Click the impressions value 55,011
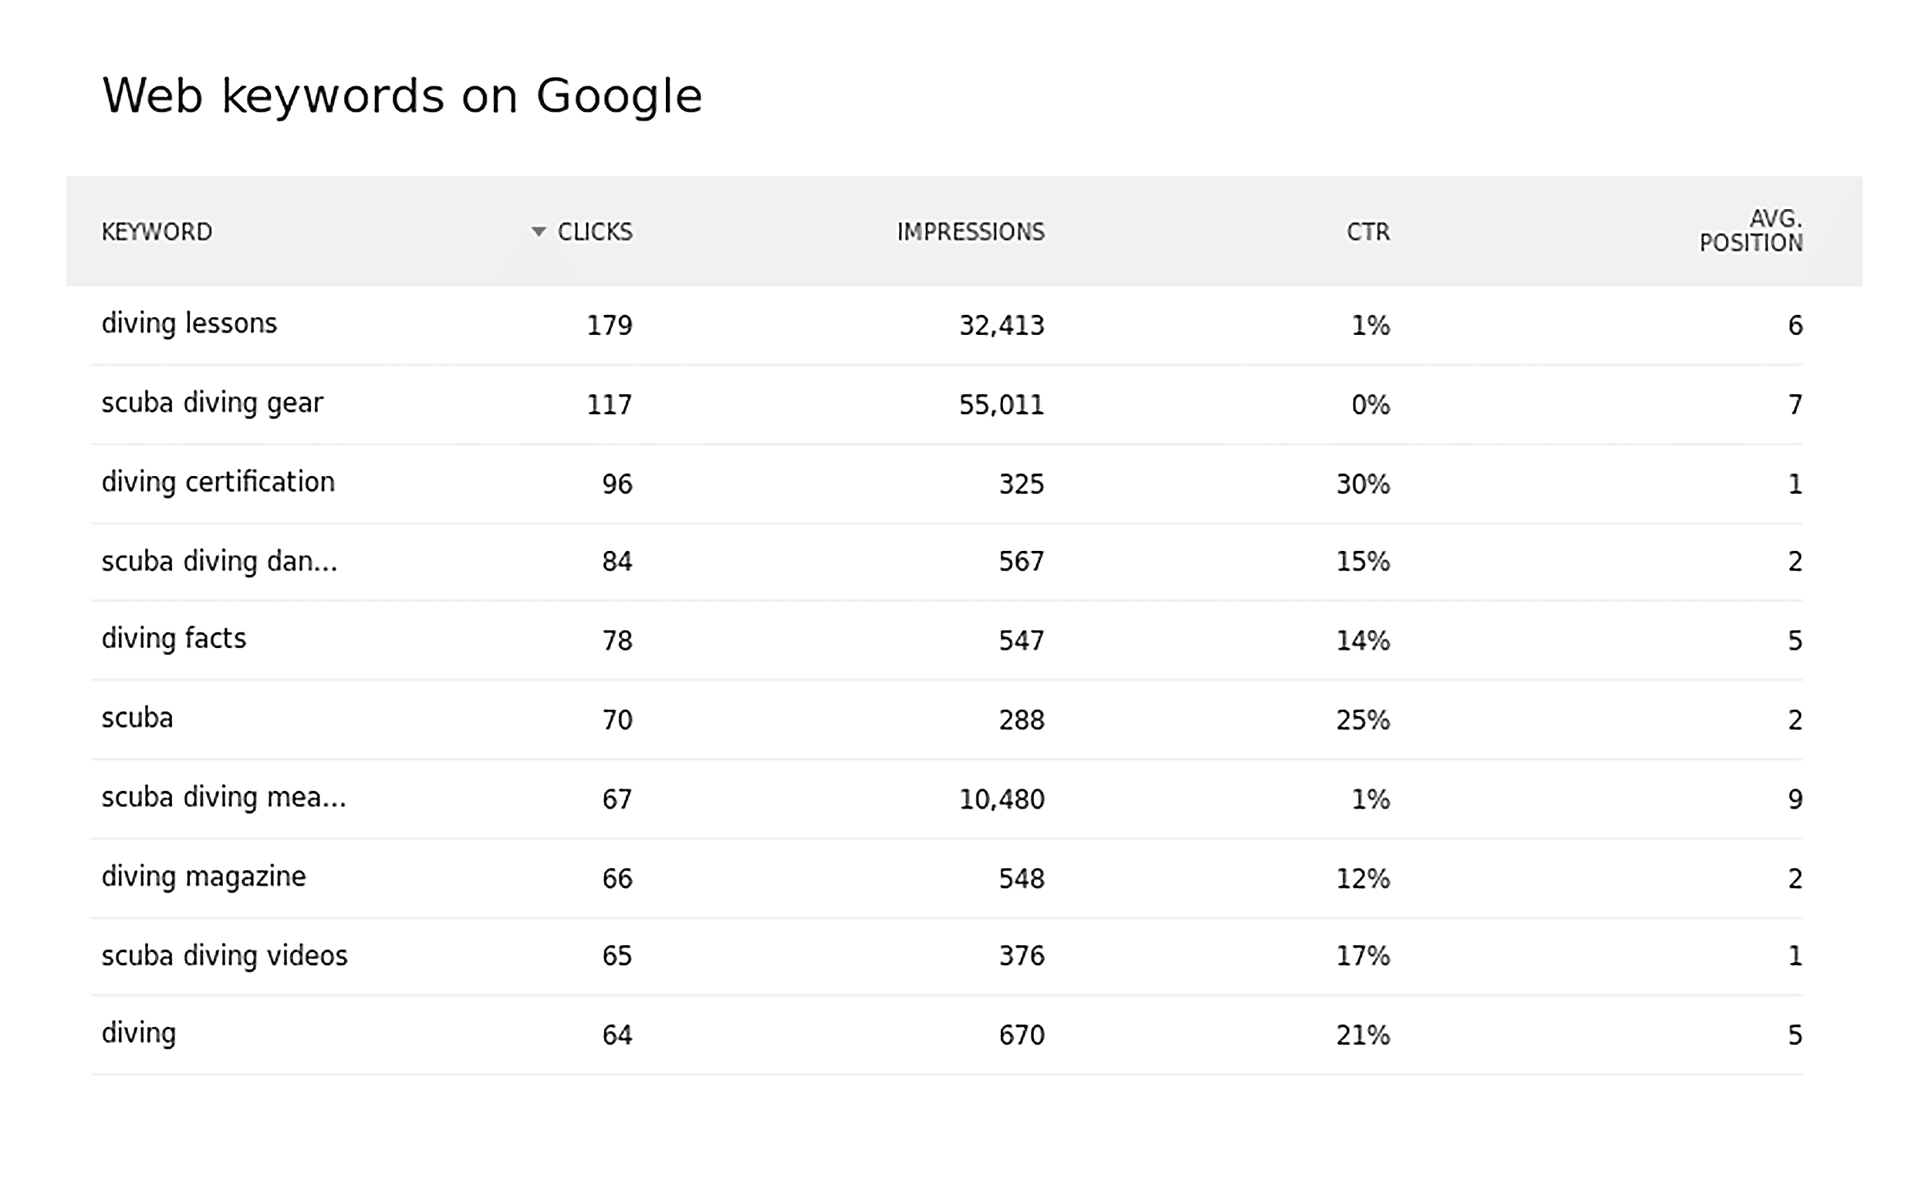This screenshot has height=1199, width=1929. pyautogui.click(x=1003, y=404)
